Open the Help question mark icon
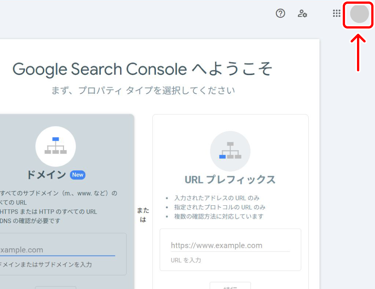The image size is (375, 289). pos(280,14)
